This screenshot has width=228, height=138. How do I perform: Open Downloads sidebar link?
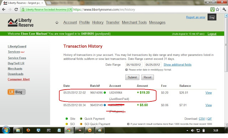click(x=16, y=74)
